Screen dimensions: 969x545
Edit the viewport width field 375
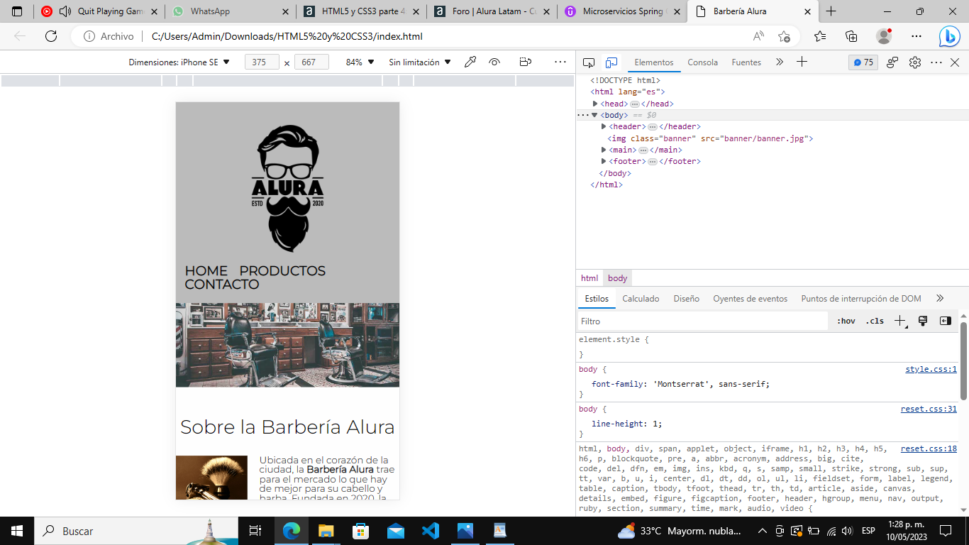(262, 62)
